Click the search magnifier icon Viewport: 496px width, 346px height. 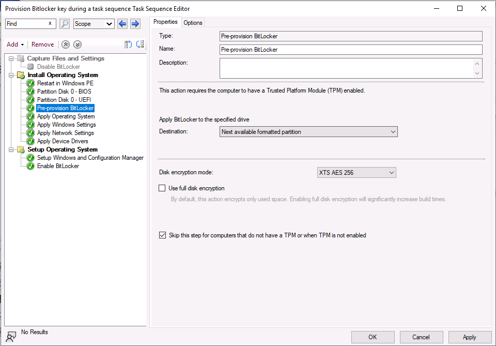point(65,24)
